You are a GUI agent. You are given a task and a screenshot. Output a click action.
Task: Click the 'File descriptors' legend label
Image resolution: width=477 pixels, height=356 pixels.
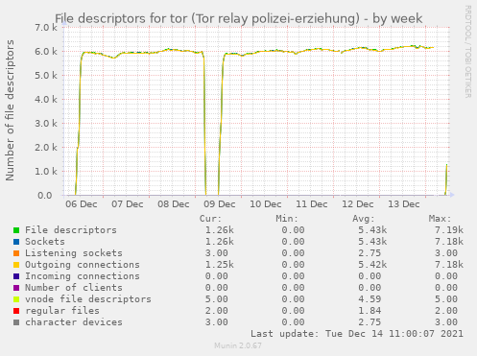[x=71, y=230]
